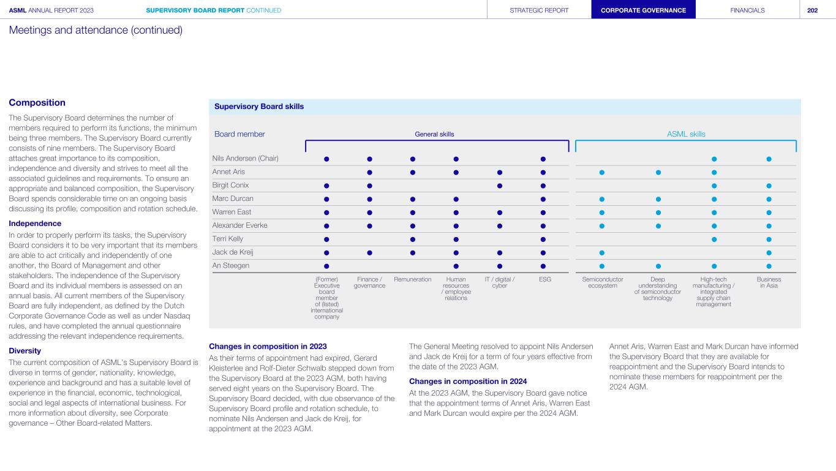Click Terri Kelly's Remuneration skill dot

click(x=413, y=239)
